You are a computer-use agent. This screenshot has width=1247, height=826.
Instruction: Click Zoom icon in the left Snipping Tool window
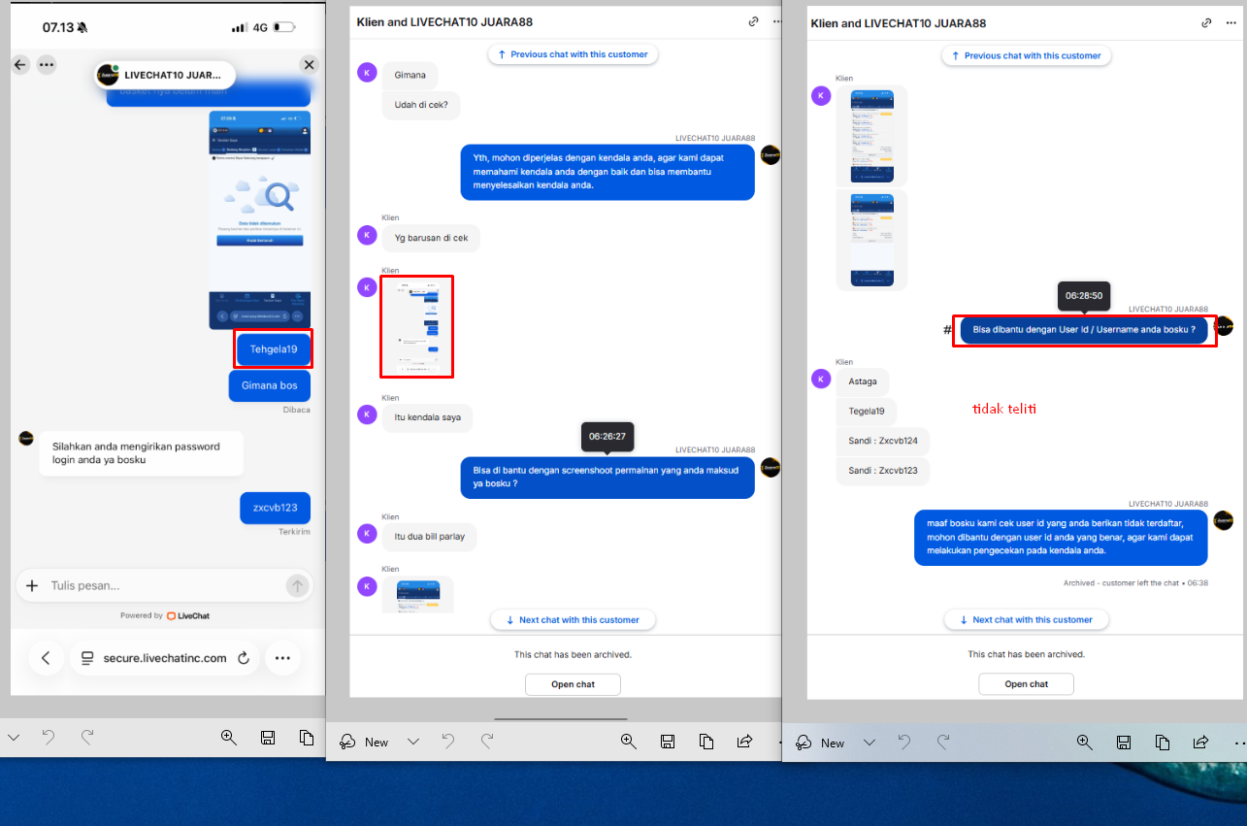229,738
